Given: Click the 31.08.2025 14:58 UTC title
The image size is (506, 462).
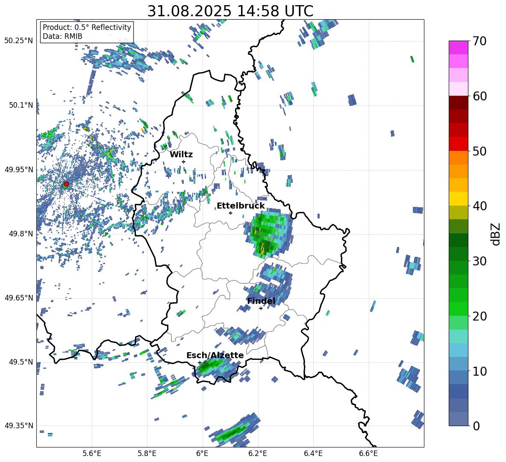Looking at the screenshot, I should coord(230,11).
